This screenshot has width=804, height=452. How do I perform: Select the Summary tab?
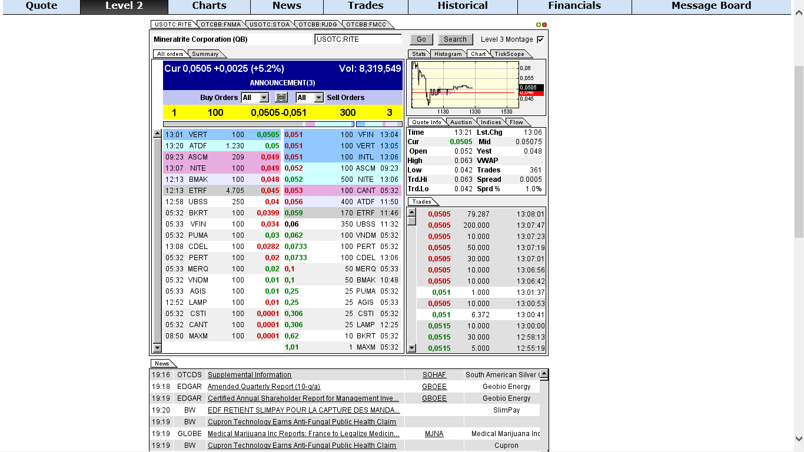click(205, 54)
